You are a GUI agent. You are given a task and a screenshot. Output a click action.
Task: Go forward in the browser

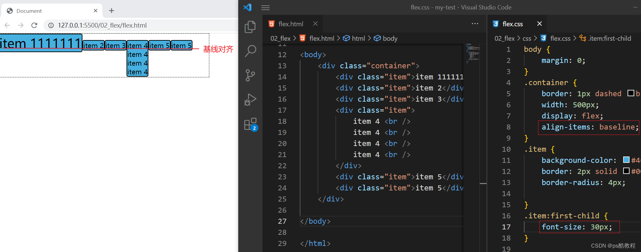click(x=21, y=25)
